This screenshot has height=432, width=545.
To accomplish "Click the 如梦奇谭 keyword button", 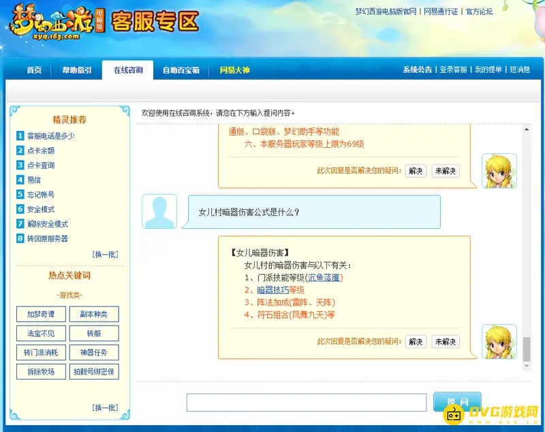I will [x=41, y=314].
